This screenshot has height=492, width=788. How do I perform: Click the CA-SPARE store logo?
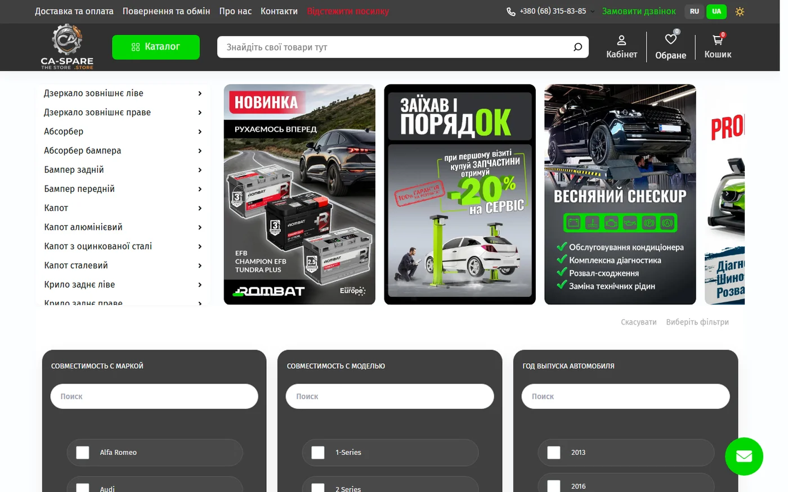pos(67,47)
